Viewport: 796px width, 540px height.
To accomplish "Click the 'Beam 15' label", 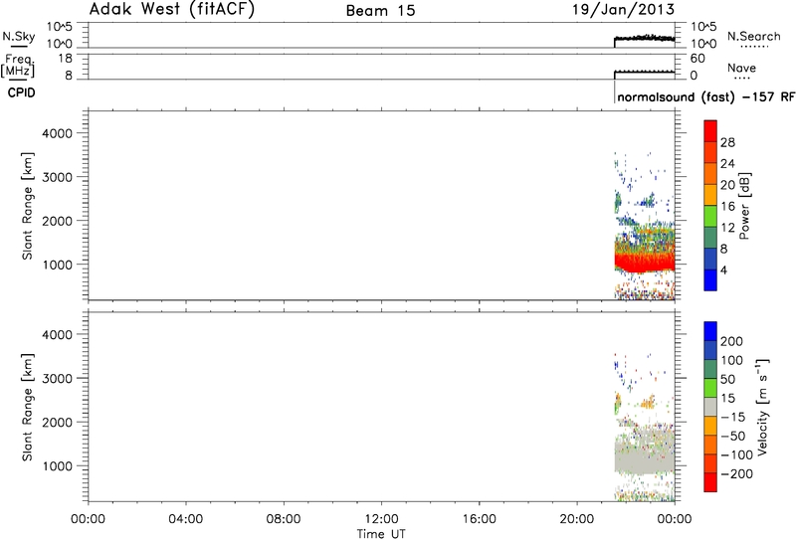I will pos(380,11).
